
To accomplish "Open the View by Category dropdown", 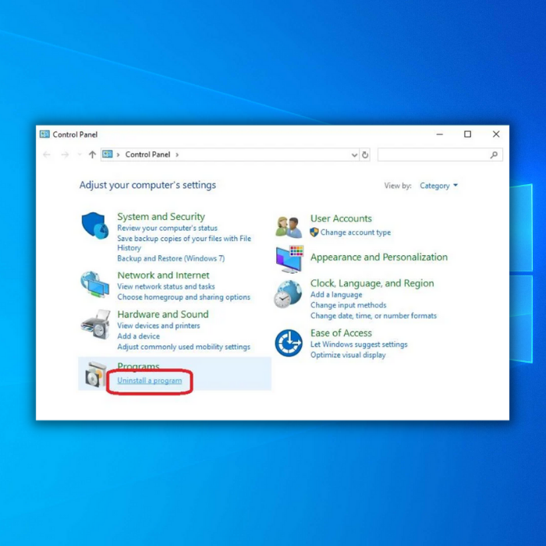I will [438, 186].
